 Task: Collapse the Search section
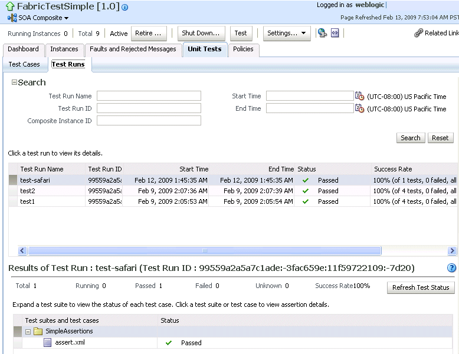[14, 82]
